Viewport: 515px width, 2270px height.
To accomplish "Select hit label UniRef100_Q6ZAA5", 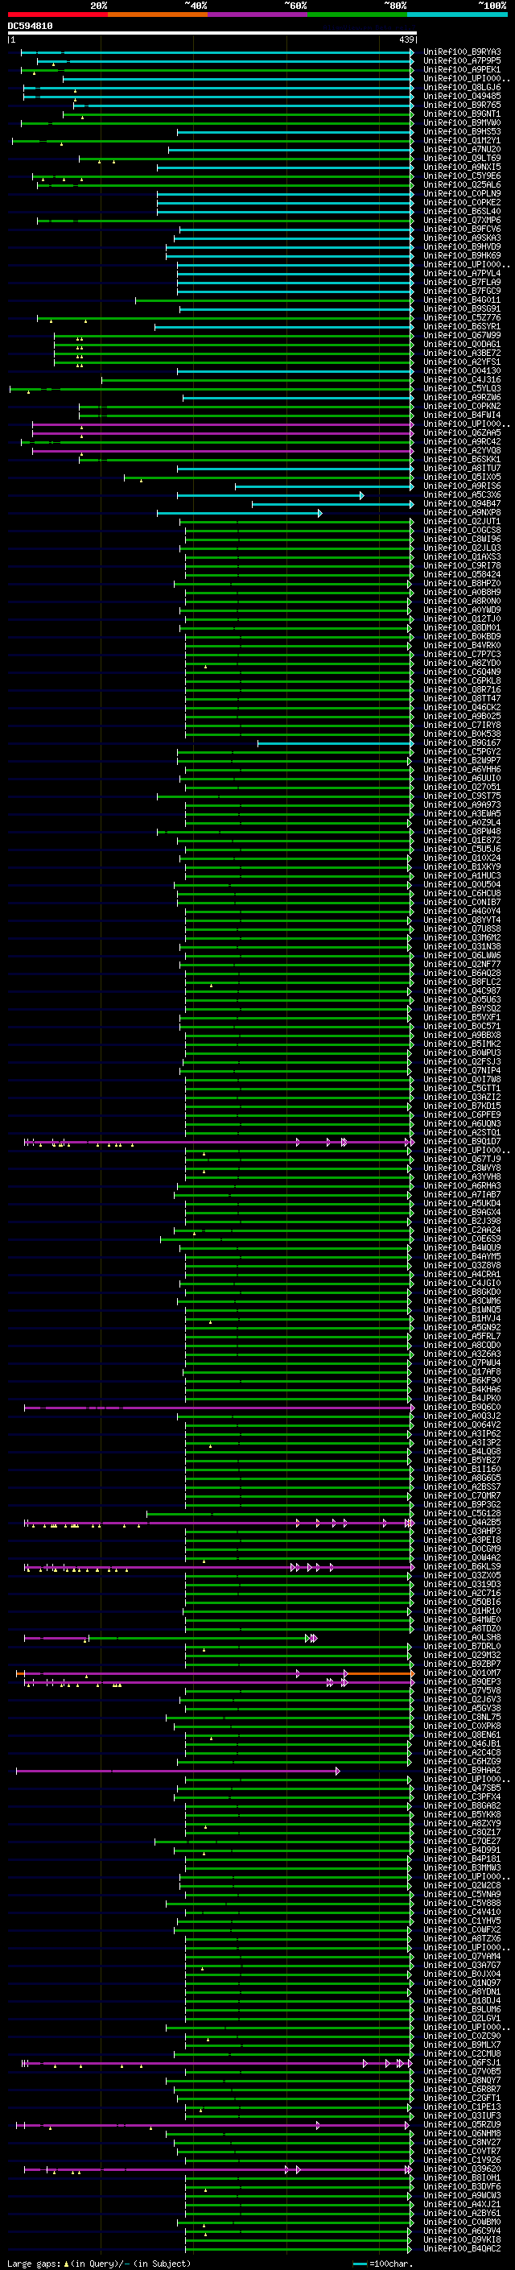I will tap(462, 433).
